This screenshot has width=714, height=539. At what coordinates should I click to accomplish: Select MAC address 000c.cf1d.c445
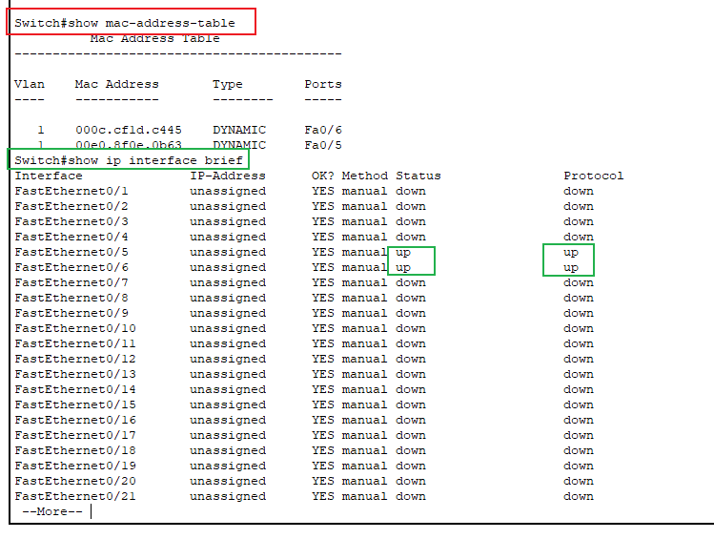point(129,130)
